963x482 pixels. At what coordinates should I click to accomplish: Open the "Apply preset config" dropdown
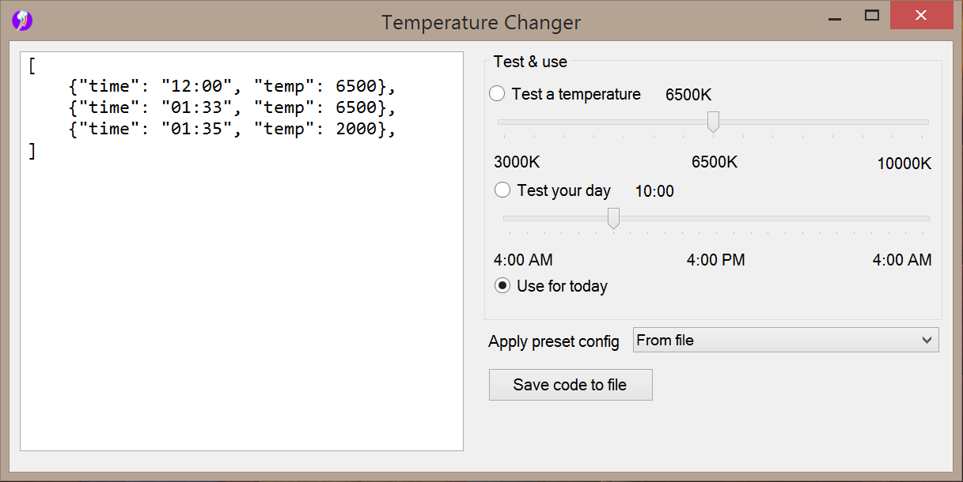786,341
